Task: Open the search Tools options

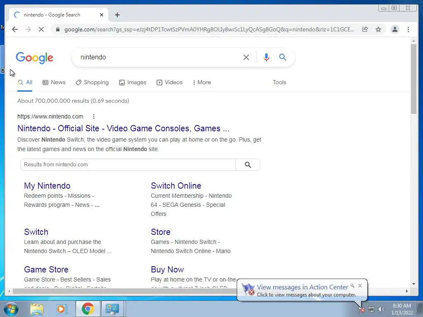Action: pyautogui.click(x=279, y=83)
